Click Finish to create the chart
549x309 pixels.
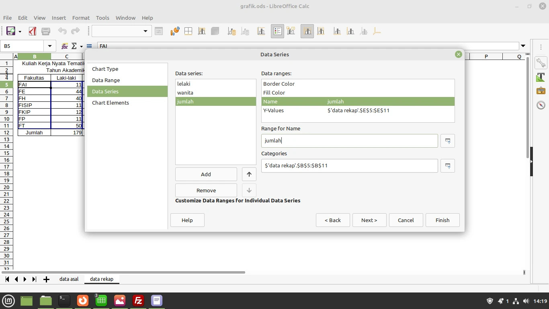click(442, 220)
